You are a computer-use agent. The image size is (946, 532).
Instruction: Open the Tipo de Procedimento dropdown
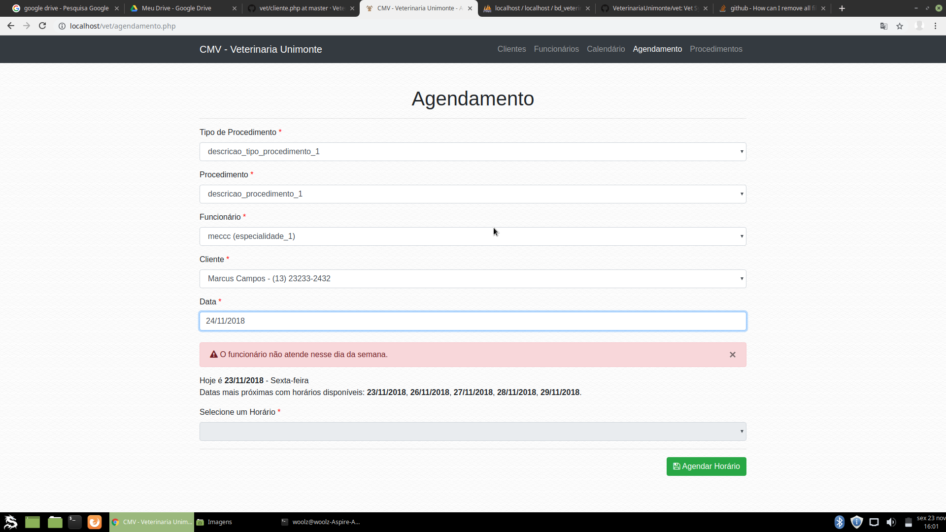click(x=473, y=152)
